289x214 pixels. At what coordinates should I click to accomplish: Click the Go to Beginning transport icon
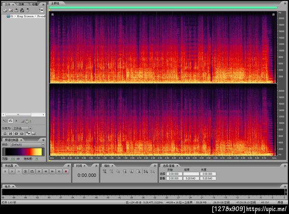(x=39, y=171)
